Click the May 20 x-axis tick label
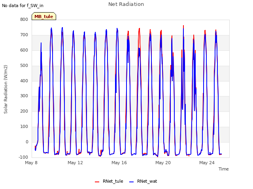Image resolution: width=253 pixels, height=189 pixels. (163, 163)
